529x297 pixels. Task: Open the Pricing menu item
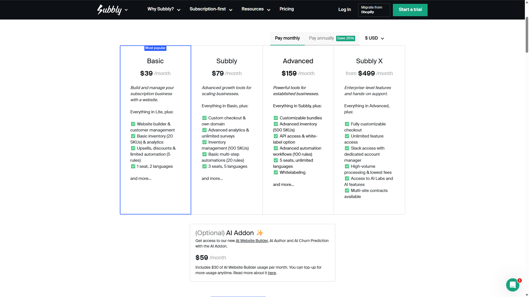click(x=287, y=9)
